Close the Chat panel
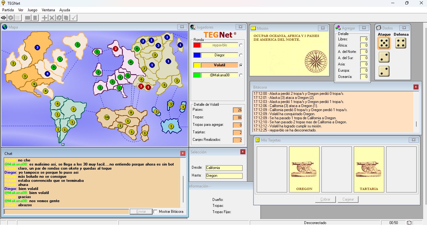The width and height of the screenshot is (427, 225). (183, 153)
